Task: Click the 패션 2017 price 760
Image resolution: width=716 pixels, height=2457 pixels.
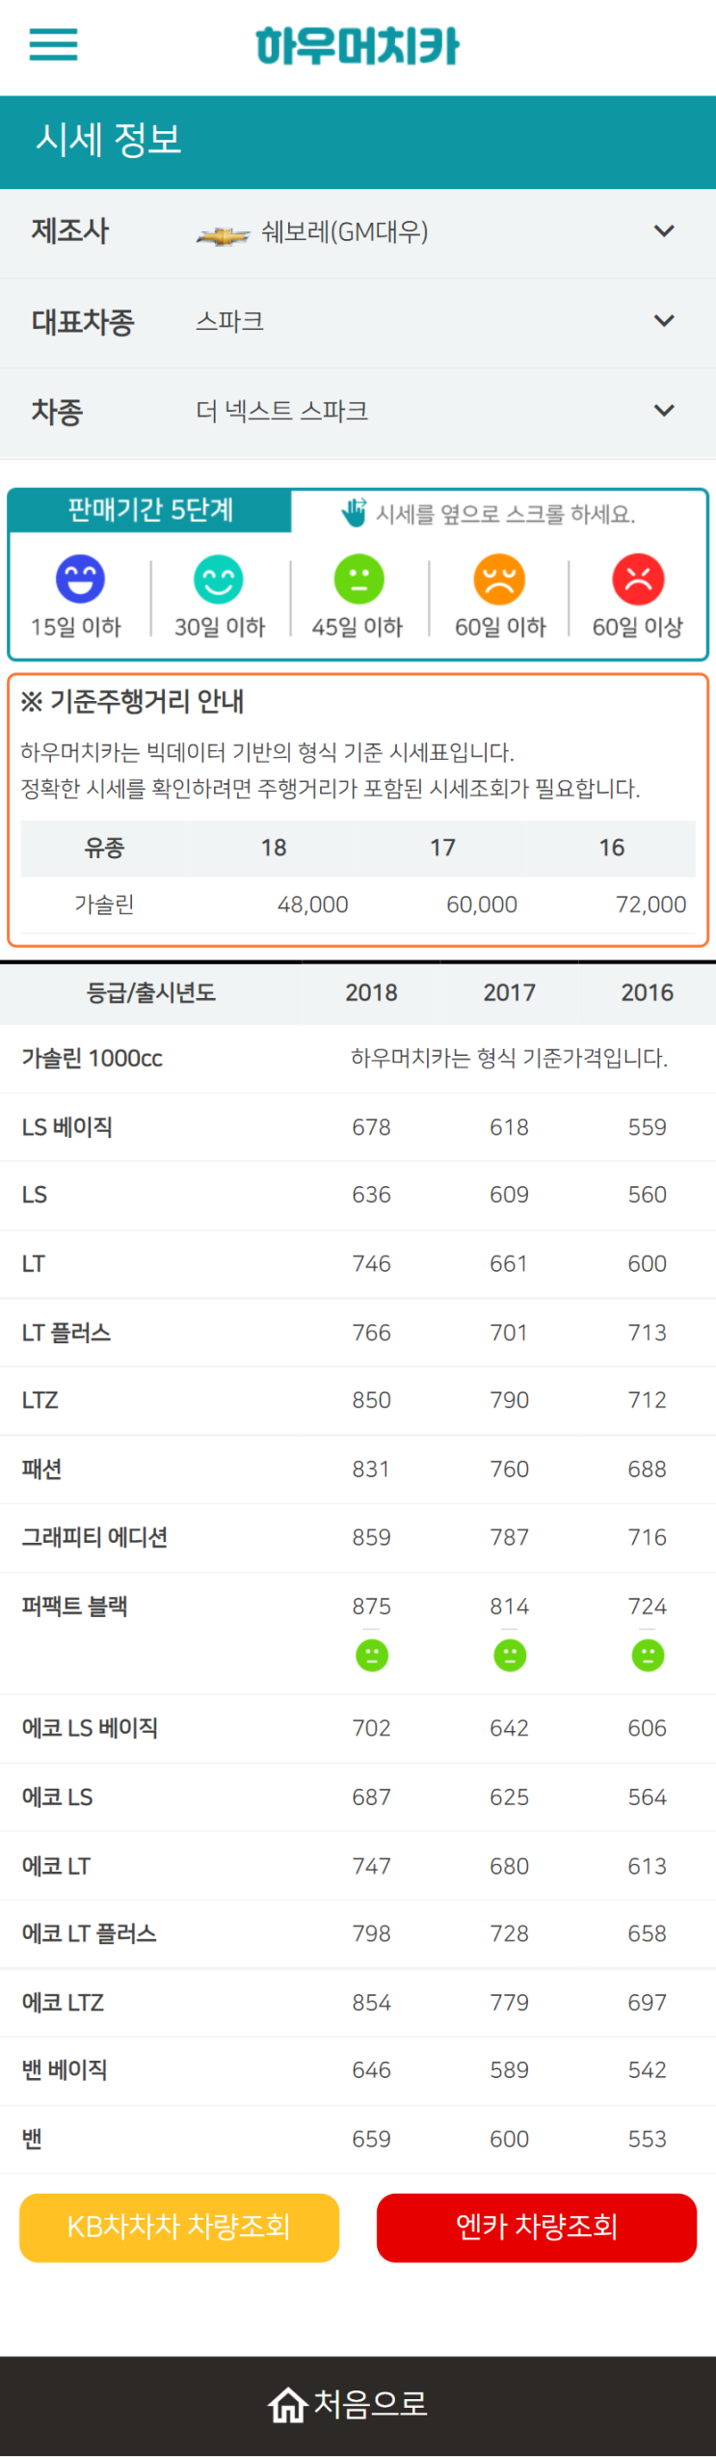Action: point(510,1470)
